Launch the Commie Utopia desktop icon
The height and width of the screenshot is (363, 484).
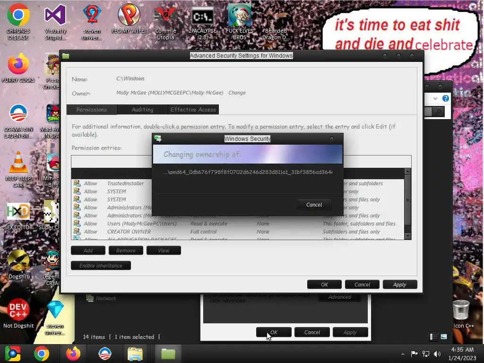click(x=165, y=22)
